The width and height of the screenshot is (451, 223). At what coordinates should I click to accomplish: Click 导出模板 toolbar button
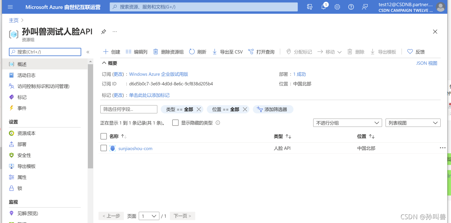pos(383,52)
